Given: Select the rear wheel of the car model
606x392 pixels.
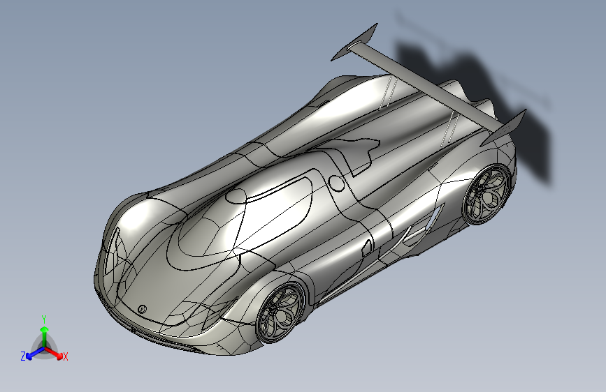Looking at the screenshot, I should tap(487, 195).
